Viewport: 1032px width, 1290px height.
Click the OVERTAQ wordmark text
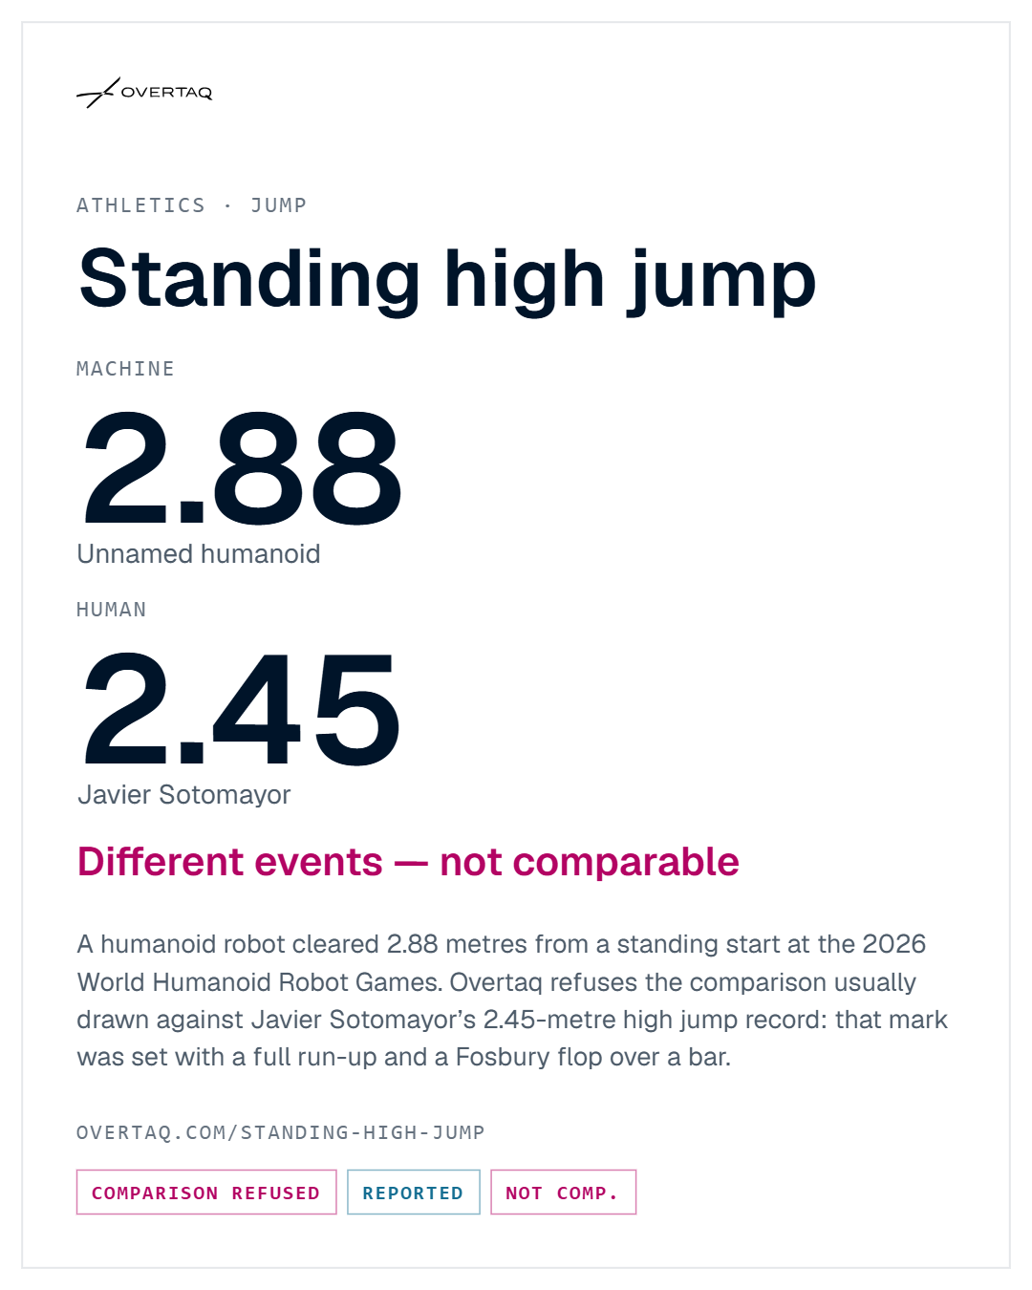point(167,93)
